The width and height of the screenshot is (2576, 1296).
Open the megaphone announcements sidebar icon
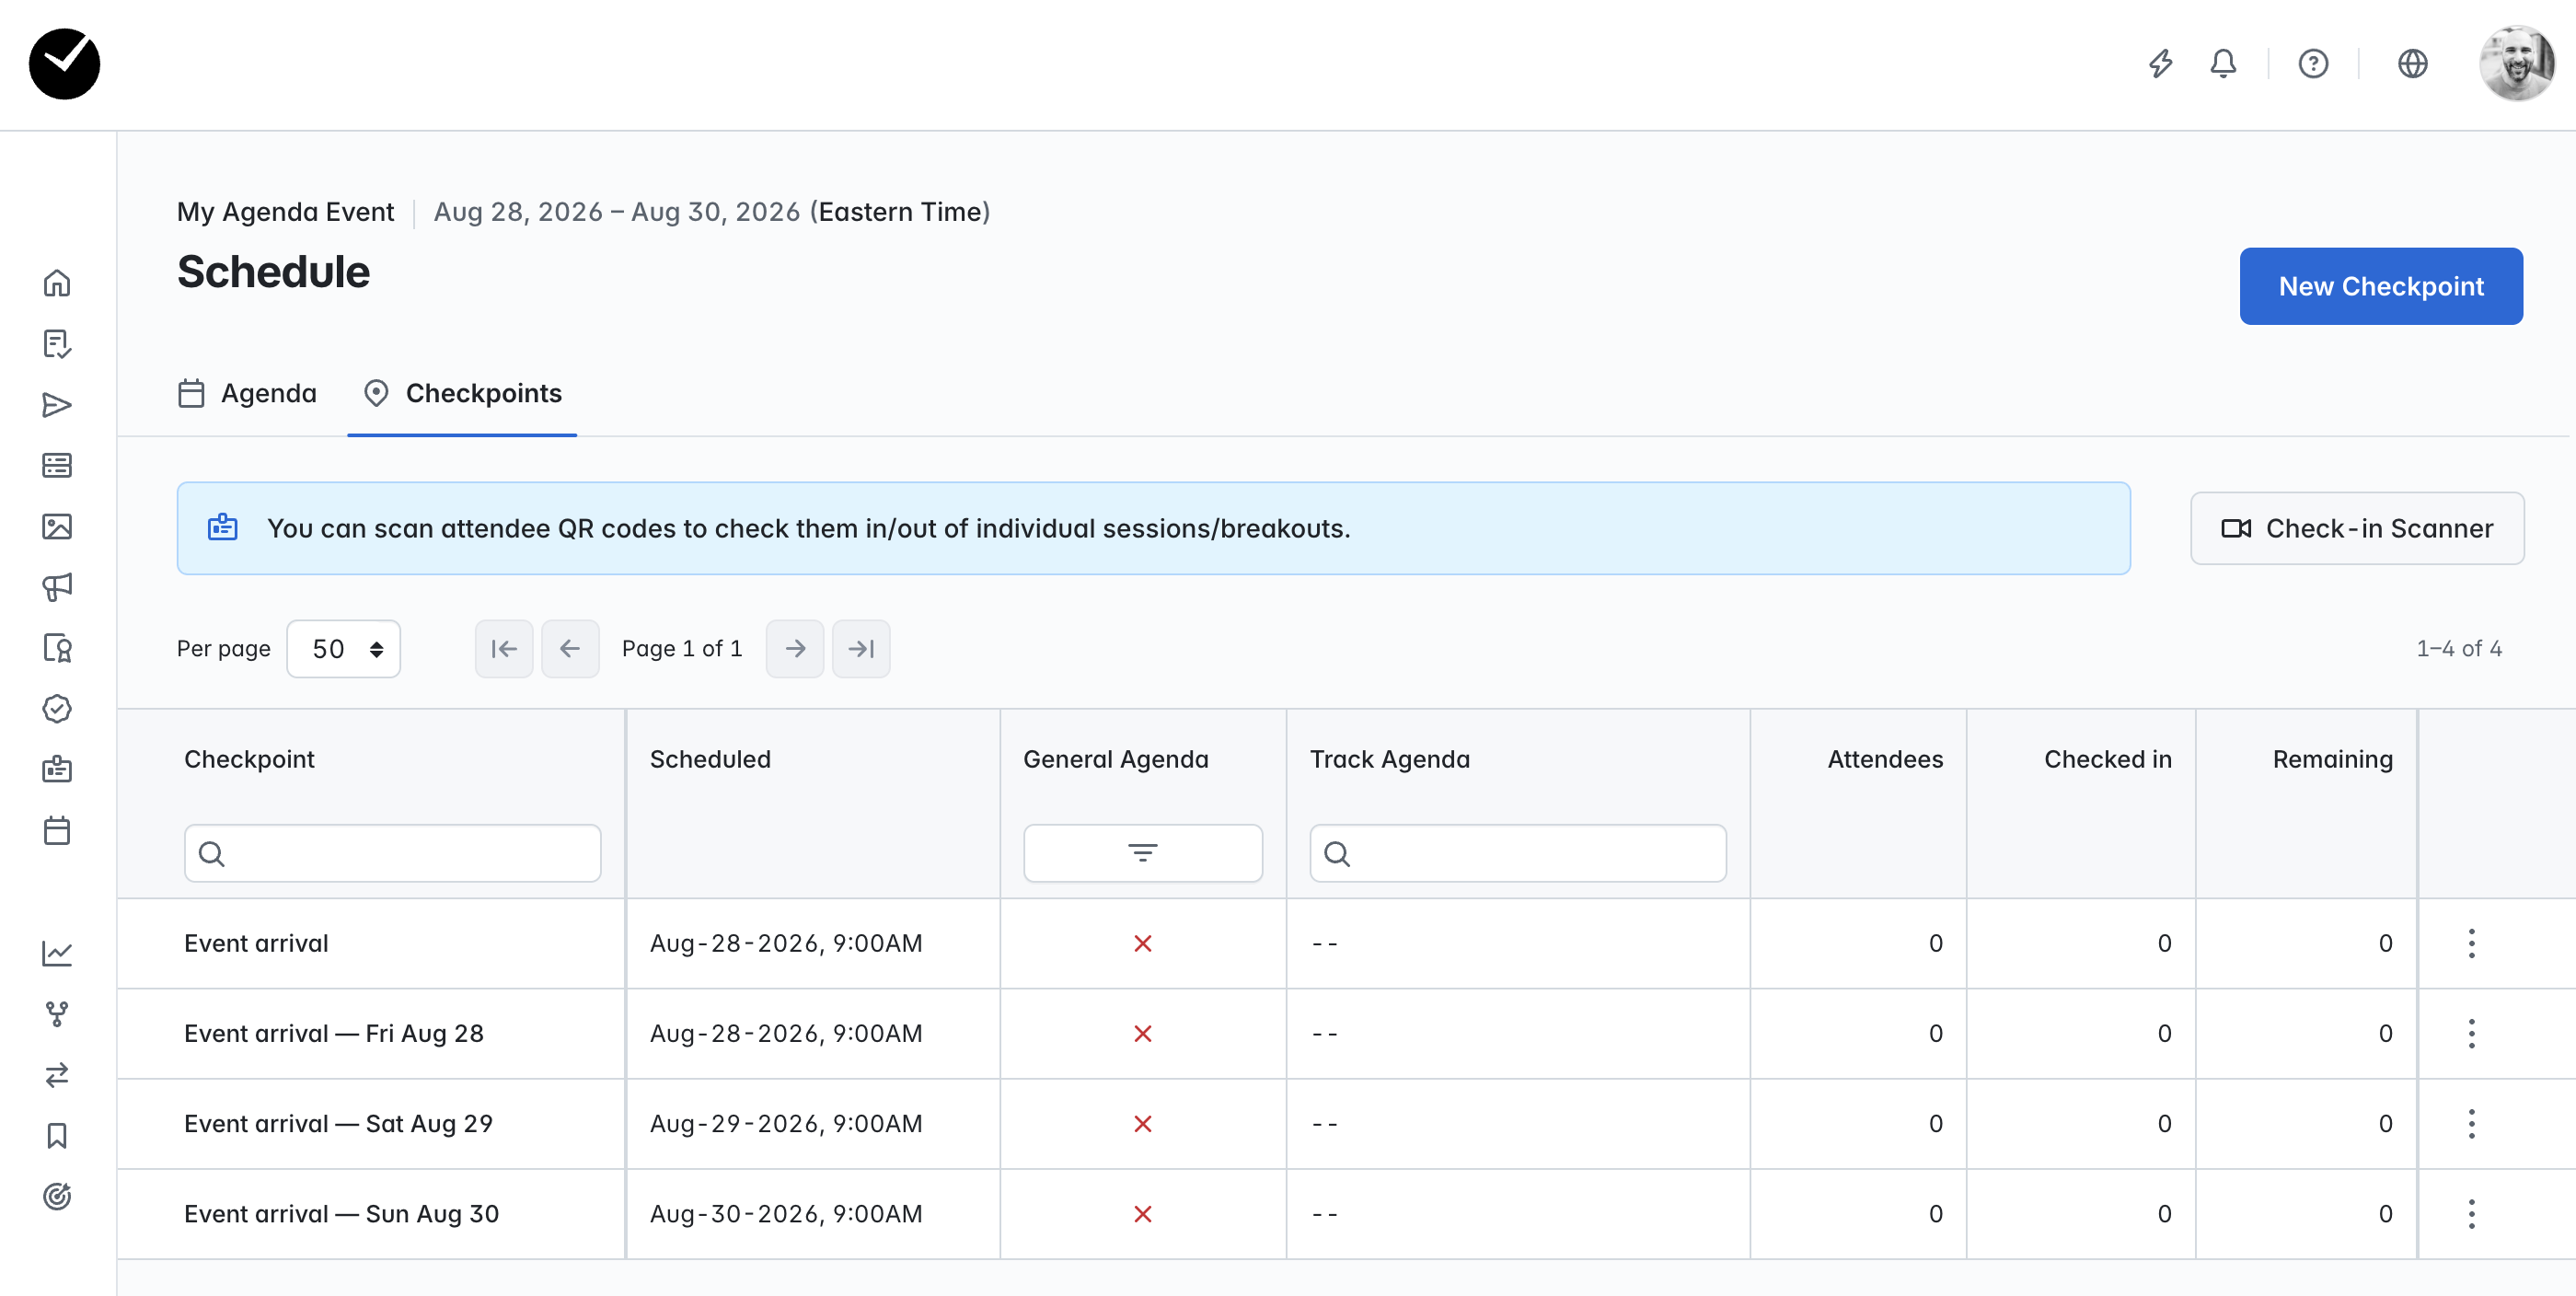(x=57, y=587)
